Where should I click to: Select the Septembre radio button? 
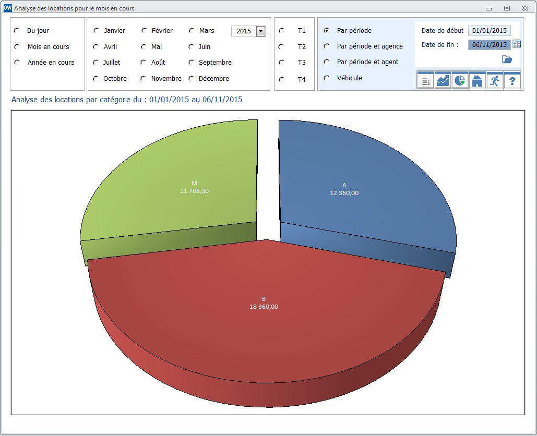(x=192, y=62)
